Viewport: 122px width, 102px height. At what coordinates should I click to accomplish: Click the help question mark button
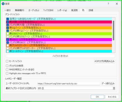pyautogui.click(x=108, y=4)
